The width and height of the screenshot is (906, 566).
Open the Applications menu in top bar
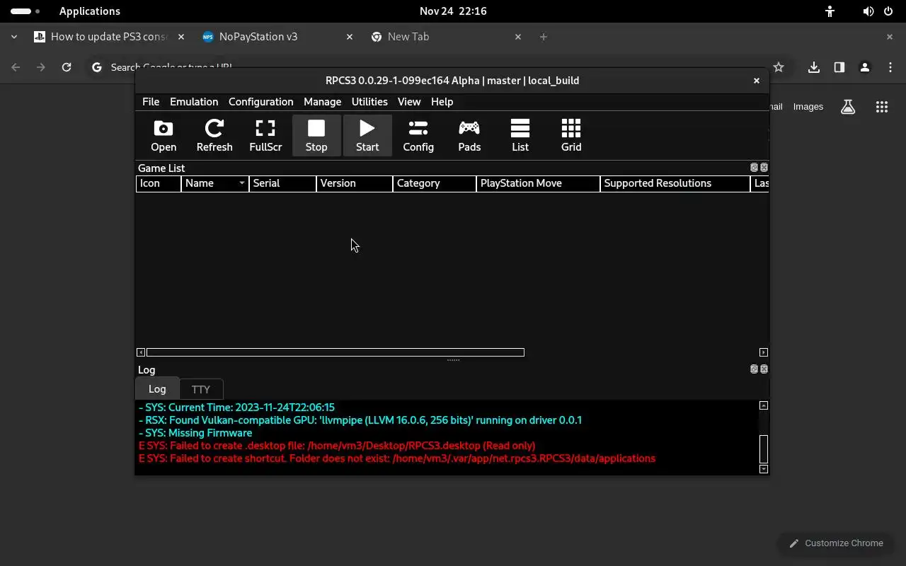(x=90, y=11)
